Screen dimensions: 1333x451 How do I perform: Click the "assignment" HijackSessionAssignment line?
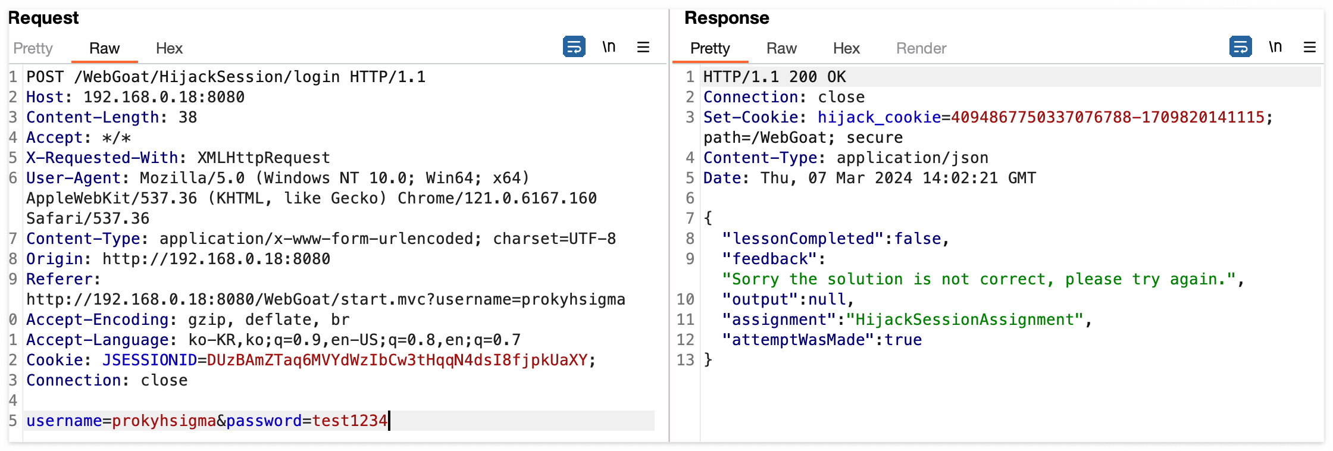click(908, 320)
